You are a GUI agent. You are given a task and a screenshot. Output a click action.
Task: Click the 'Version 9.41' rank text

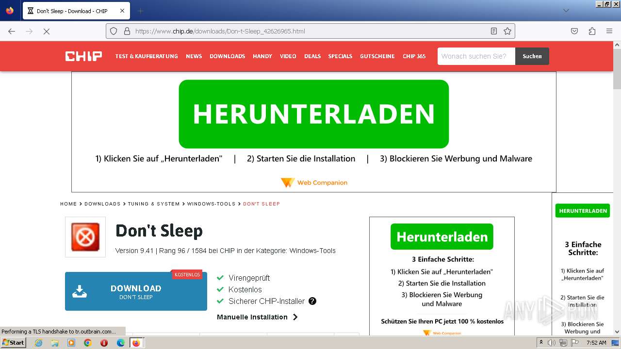point(226,251)
